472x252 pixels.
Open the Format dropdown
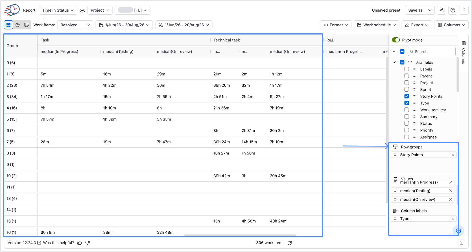coord(336,25)
